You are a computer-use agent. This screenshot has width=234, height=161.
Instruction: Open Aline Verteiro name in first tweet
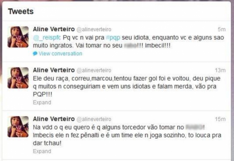pos(54,29)
